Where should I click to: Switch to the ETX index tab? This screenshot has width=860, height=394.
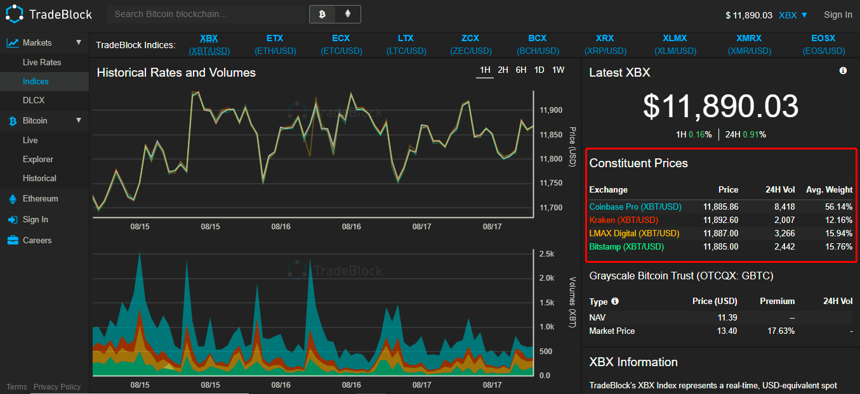(275, 44)
